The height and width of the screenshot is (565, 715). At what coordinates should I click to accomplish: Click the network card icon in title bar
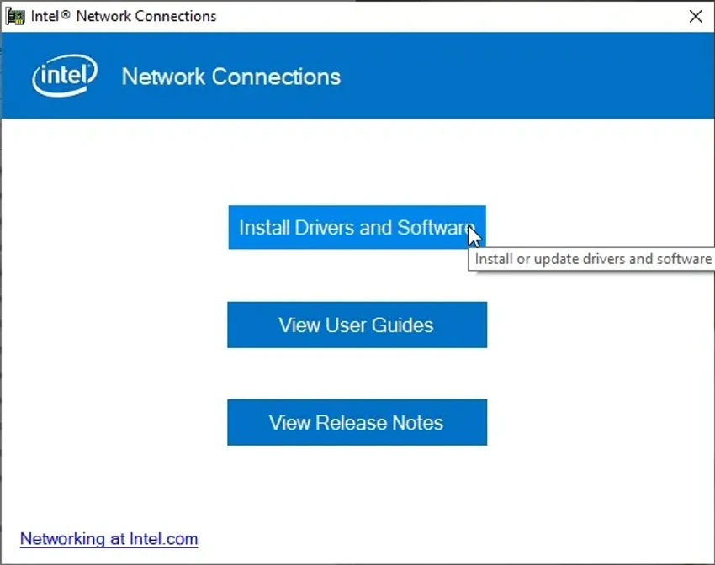coord(15,17)
